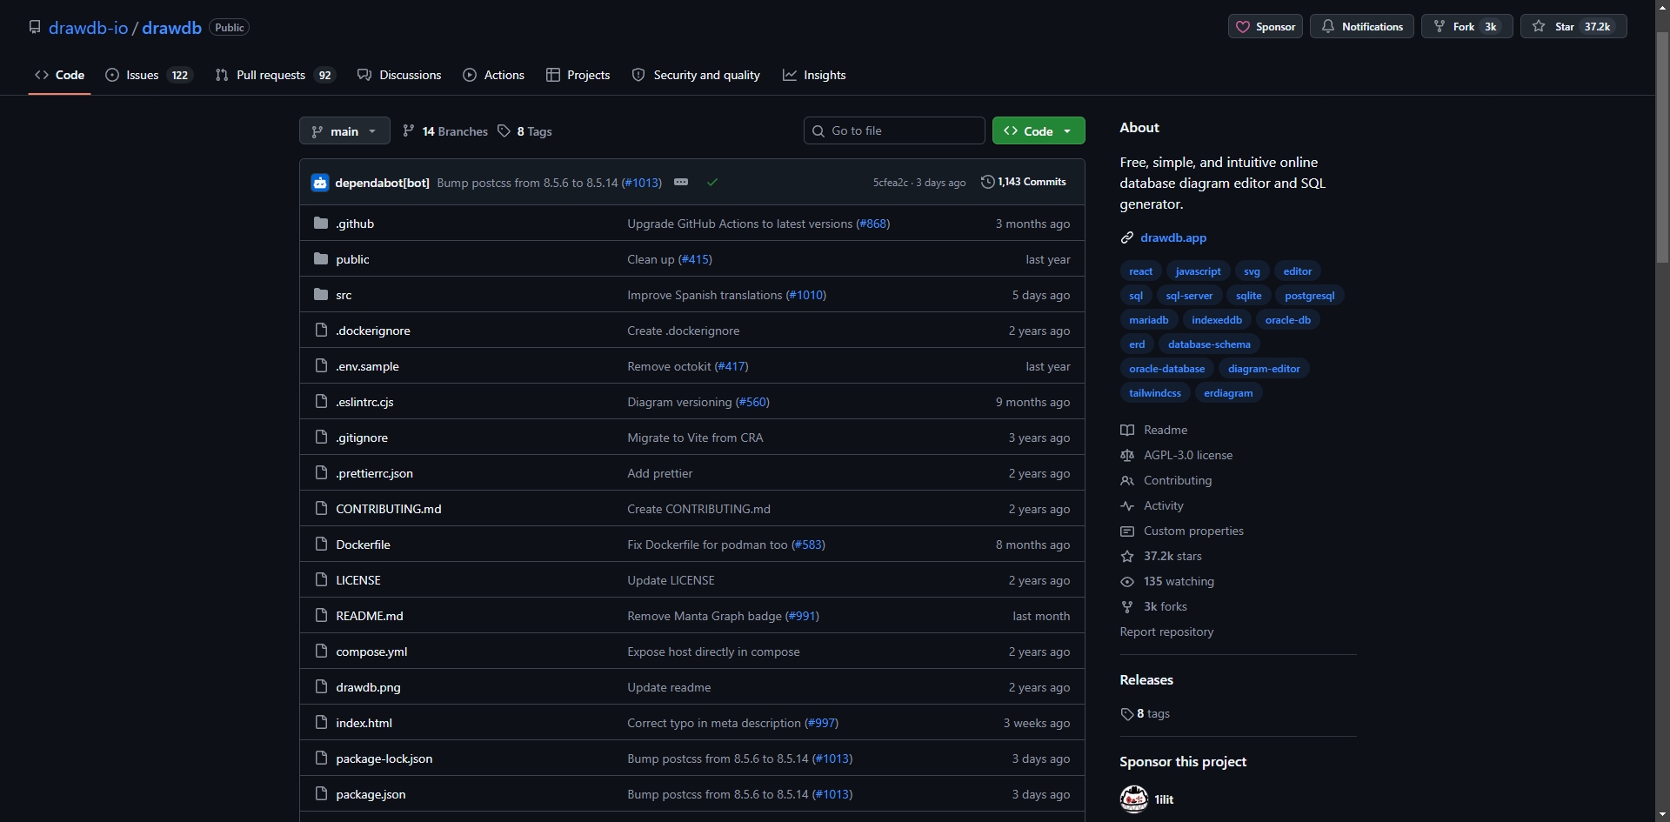Image resolution: width=1670 pixels, height=822 pixels.
Task: Open the Pull requests tab
Action: pyautogui.click(x=275, y=76)
